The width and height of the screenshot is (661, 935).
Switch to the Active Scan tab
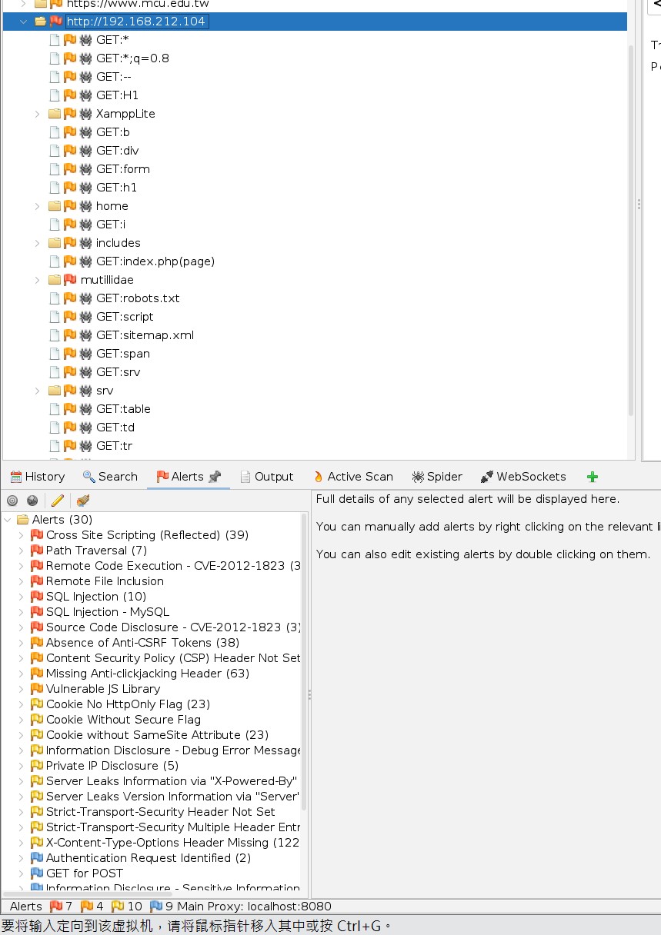pyautogui.click(x=352, y=477)
